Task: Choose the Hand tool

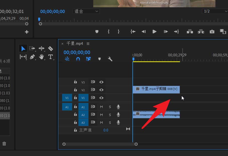Action: pos(41,57)
